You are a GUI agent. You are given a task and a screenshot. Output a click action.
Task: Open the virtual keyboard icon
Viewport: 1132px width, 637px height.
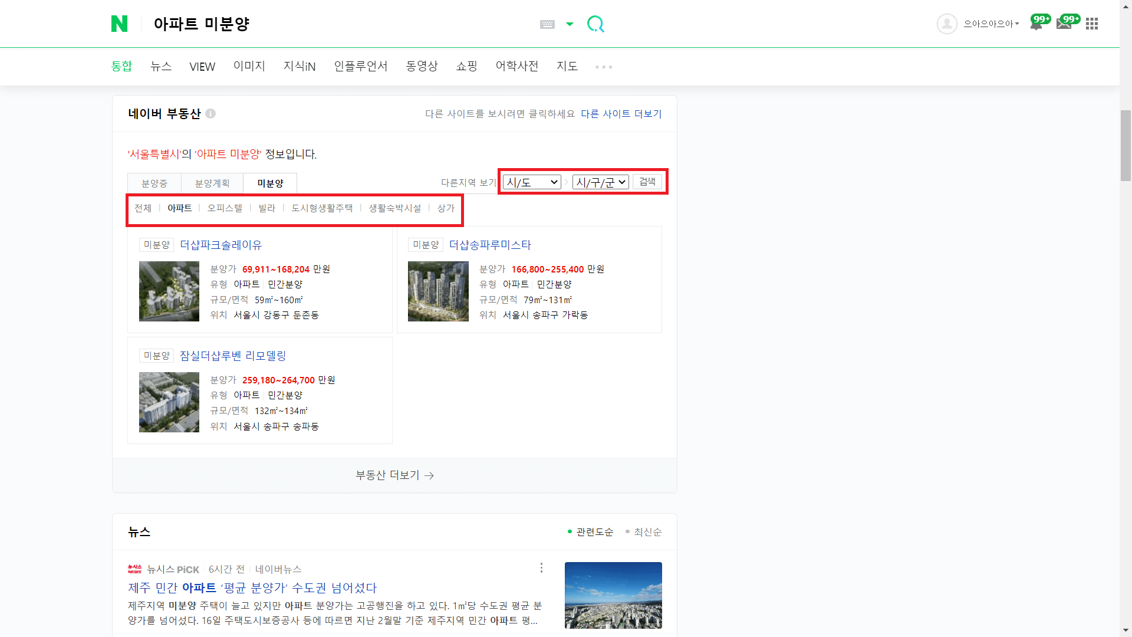click(x=547, y=24)
